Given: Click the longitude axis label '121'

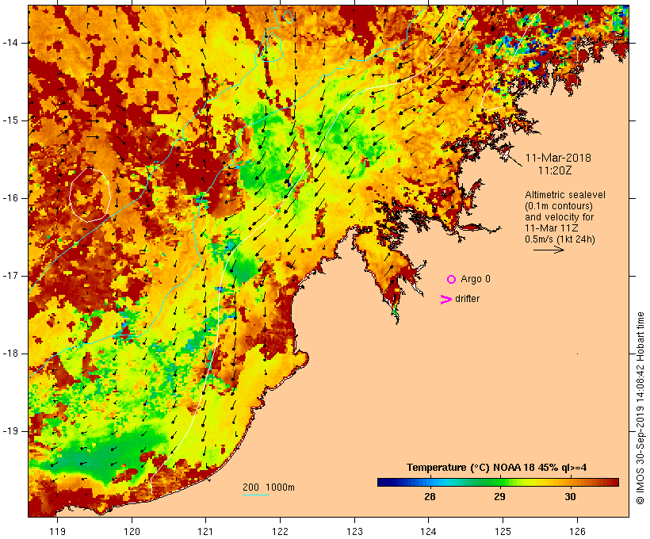Looking at the screenshot, I should coord(205,531).
